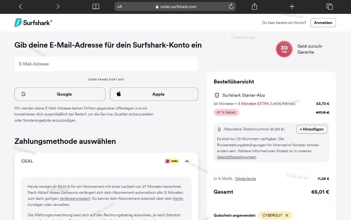This screenshot has height=220, width=351.
Task: Click the 30 Tag guarantee badge
Action: point(284,49)
